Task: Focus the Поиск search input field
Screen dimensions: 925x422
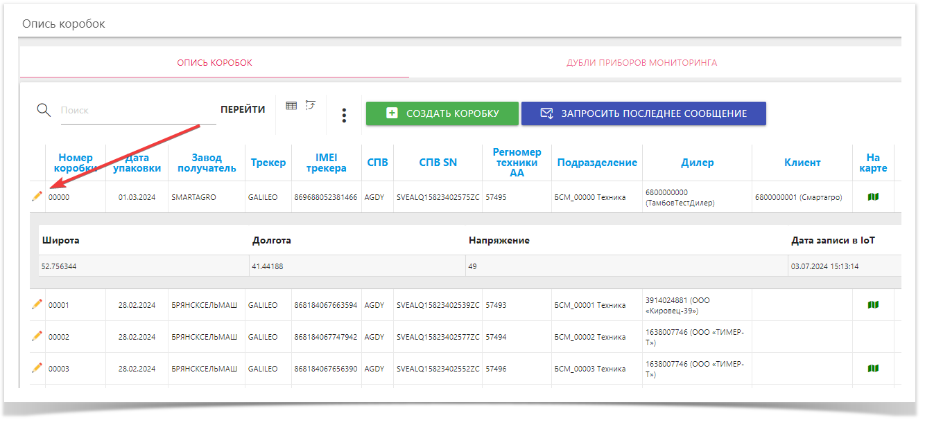Action: pos(137,110)
